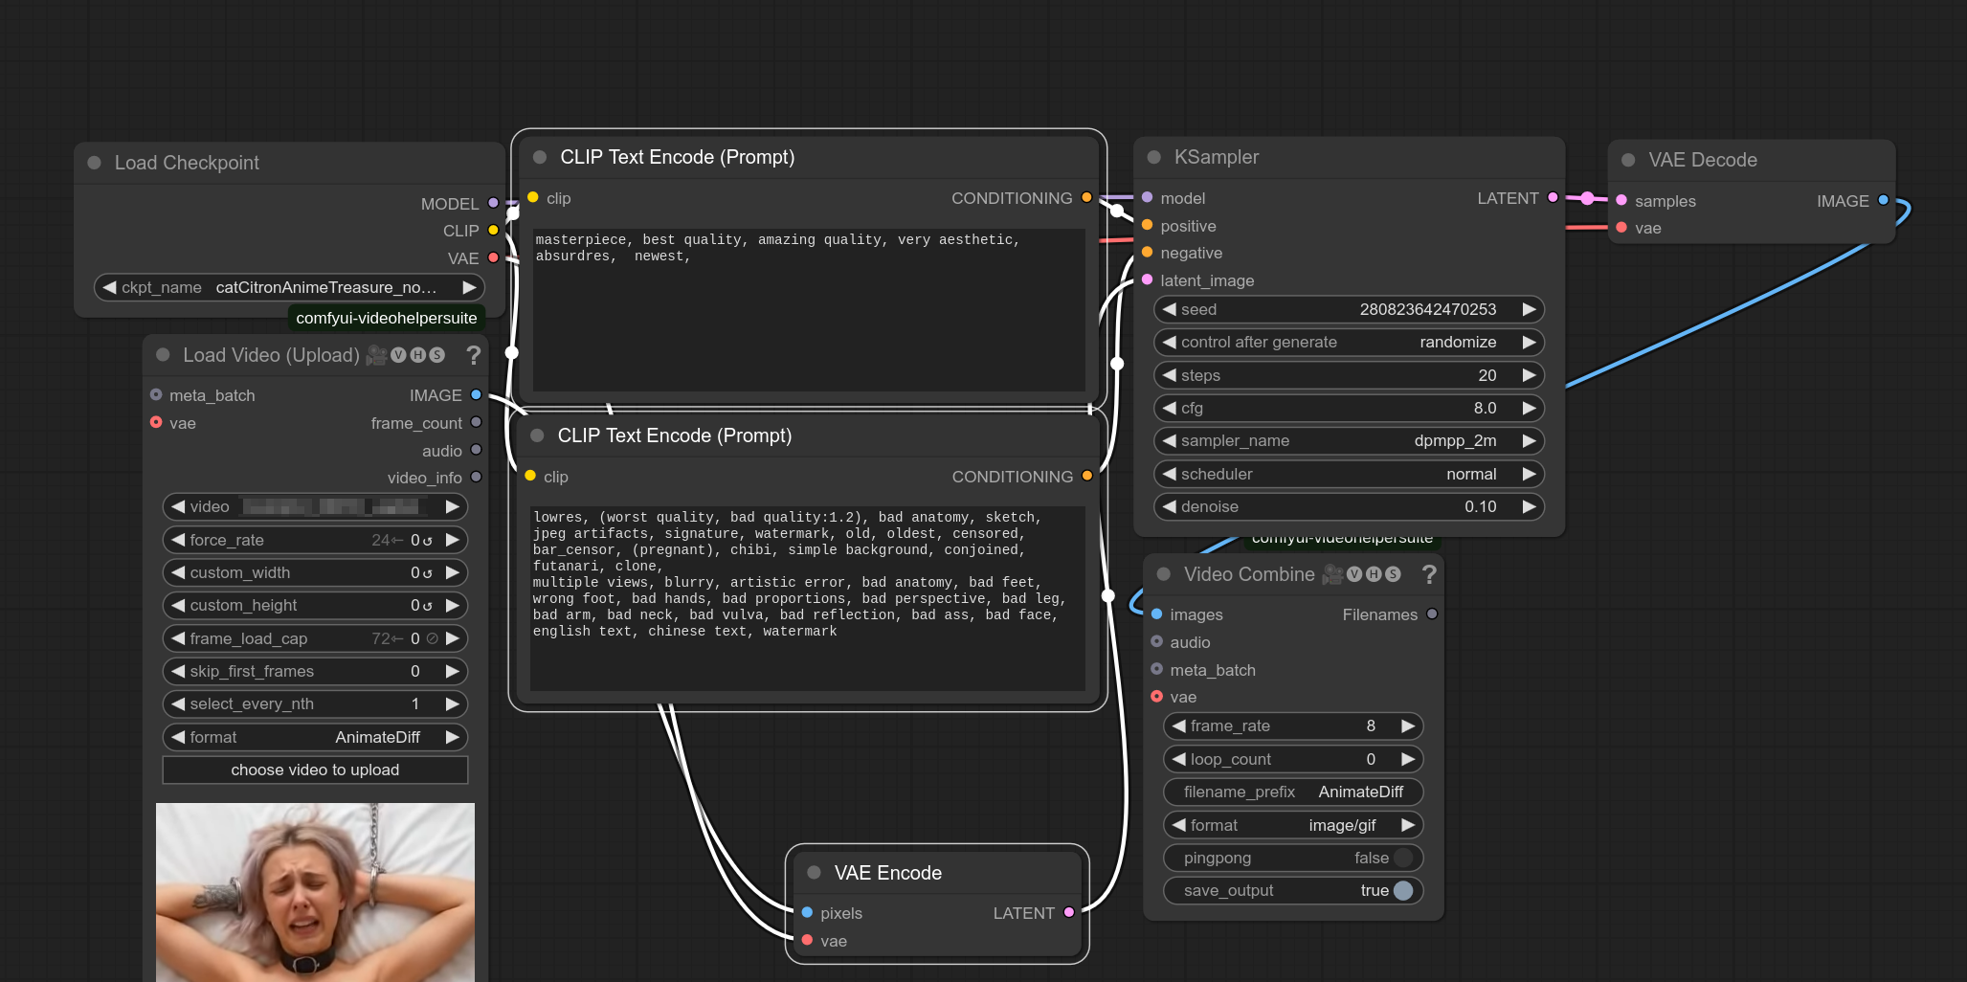Click the pixels input port on VAE Encode

tap(807, 912)
